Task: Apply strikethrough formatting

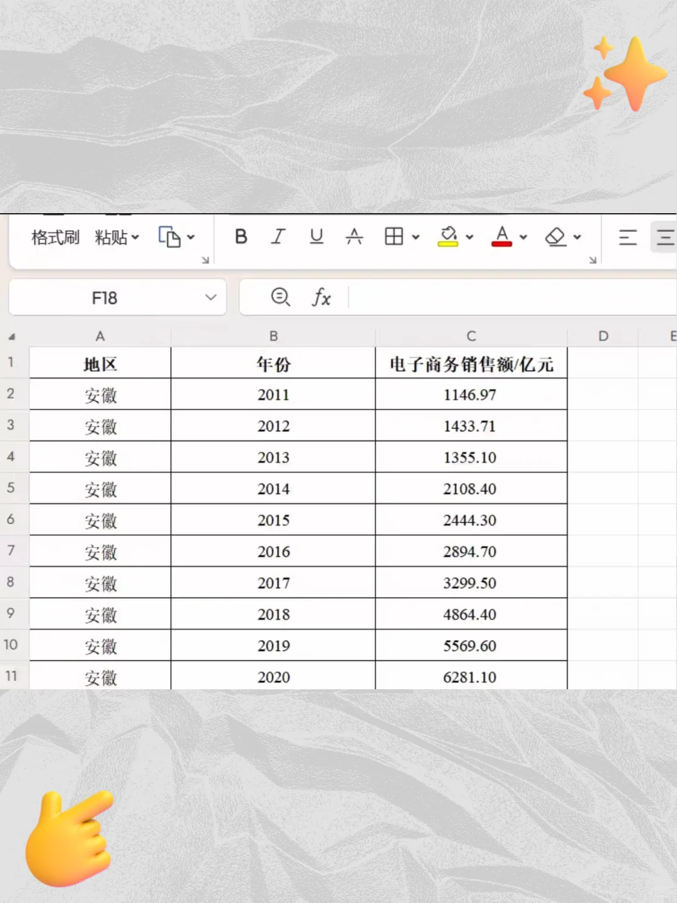Action: pyautogui.click(x=355, y=237)
